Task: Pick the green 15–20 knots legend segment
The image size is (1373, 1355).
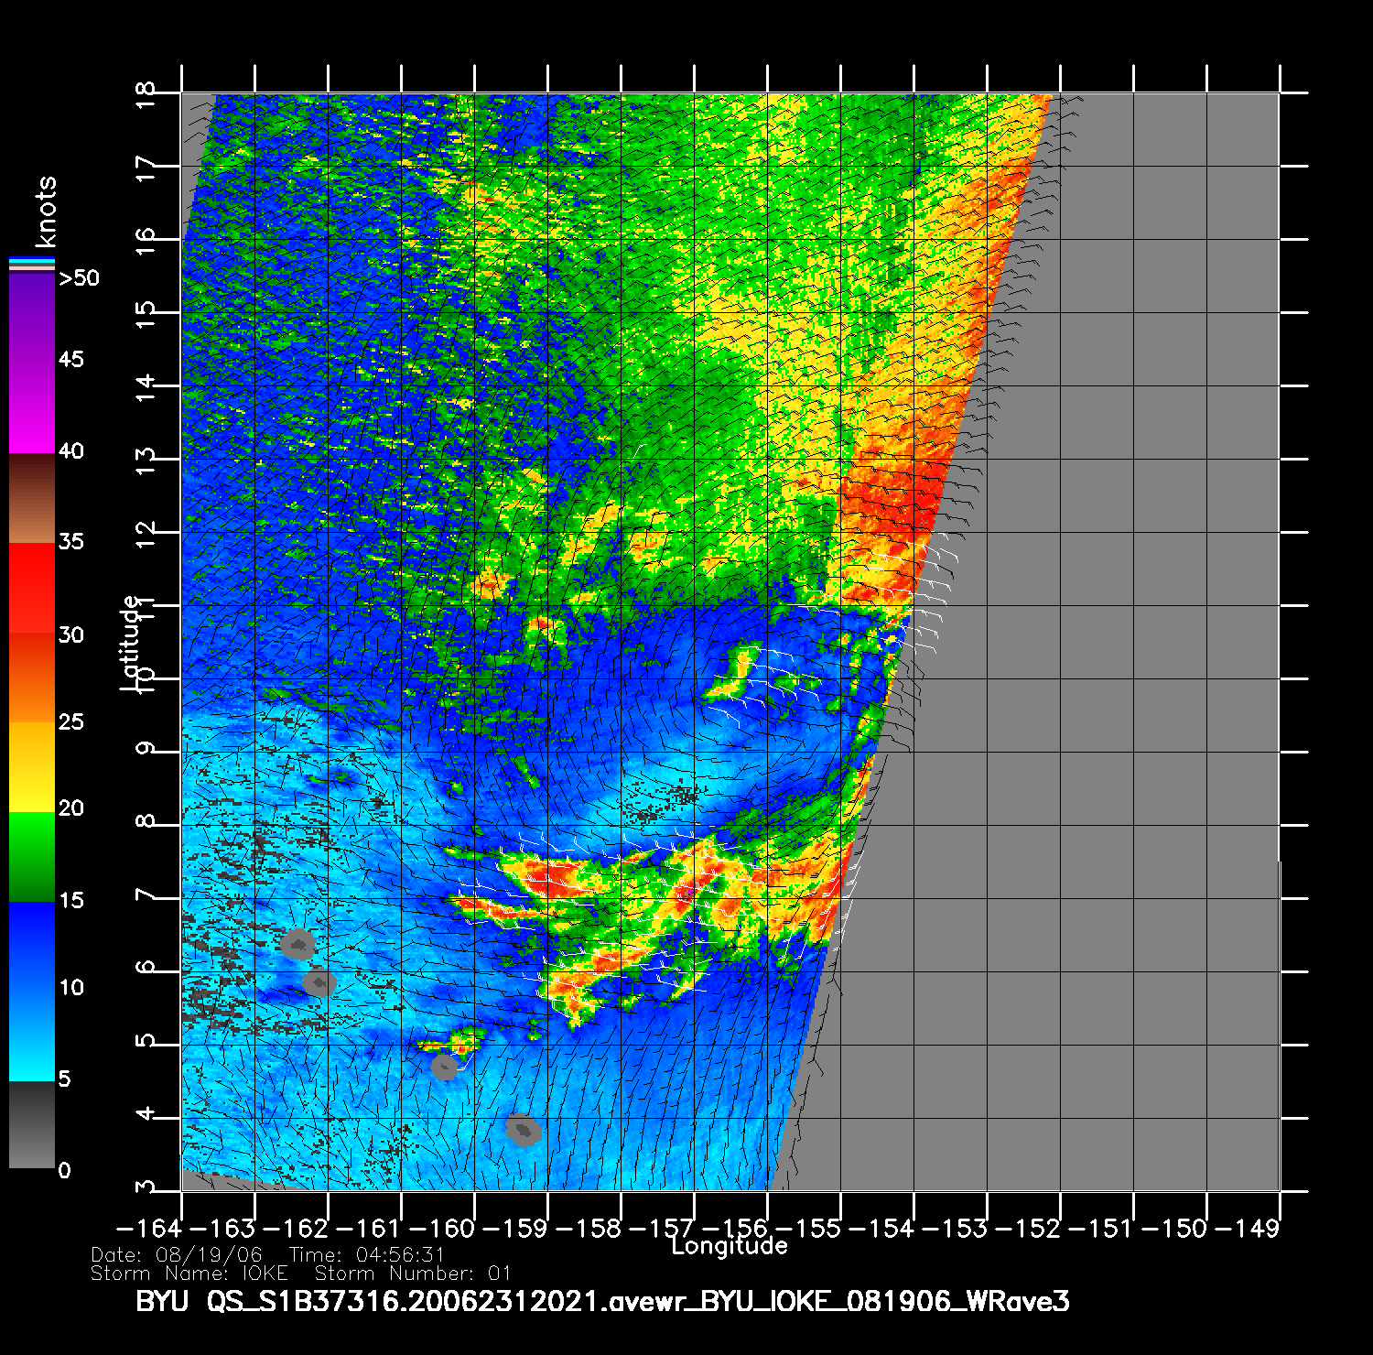Action: coord(31,856)
